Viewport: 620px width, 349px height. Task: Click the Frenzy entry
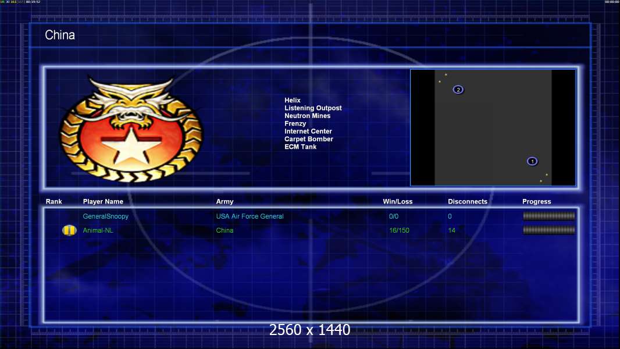295,124
